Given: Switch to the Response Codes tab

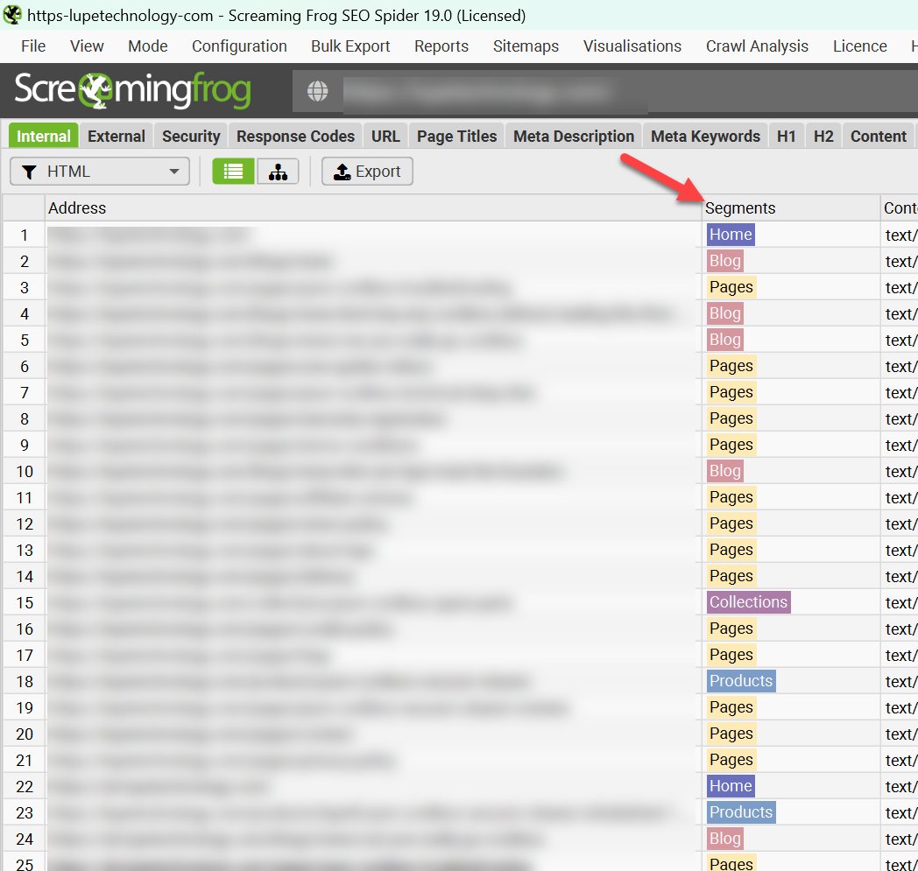Looking at the screenshot, I should pos(295,136).
